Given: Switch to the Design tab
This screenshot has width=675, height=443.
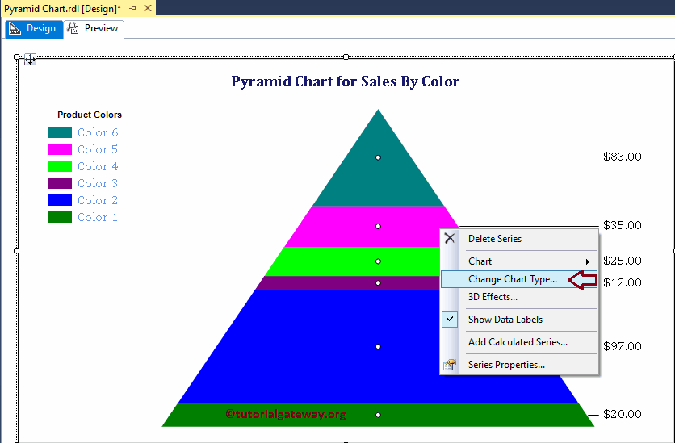Looking at the screenshot, I should click(34, 29).
